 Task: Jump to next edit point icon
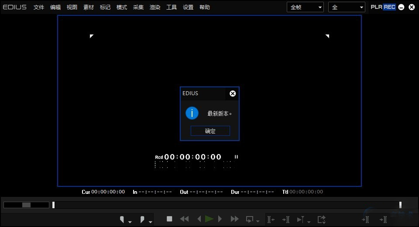(286, 220)
